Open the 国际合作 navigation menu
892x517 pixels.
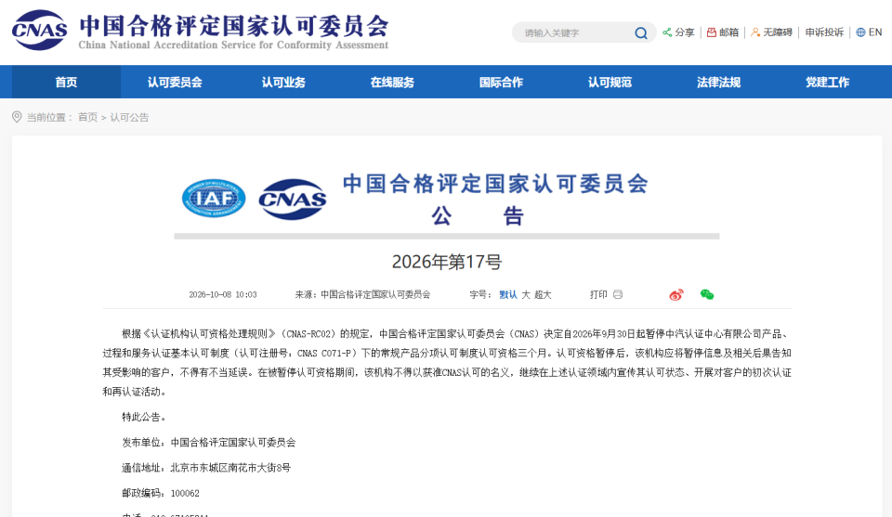501,82
